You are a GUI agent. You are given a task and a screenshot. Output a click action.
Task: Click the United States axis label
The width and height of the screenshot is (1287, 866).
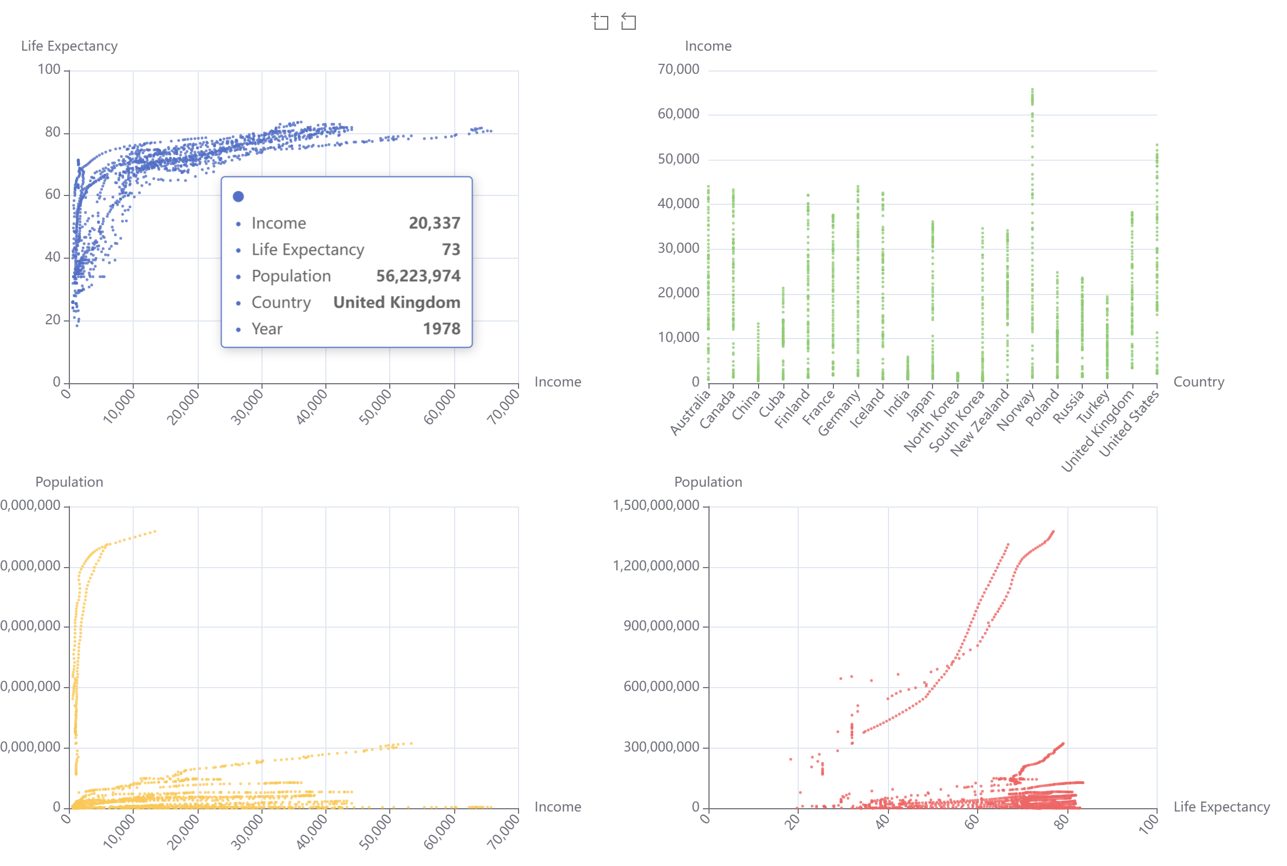tap(1128, 424)
